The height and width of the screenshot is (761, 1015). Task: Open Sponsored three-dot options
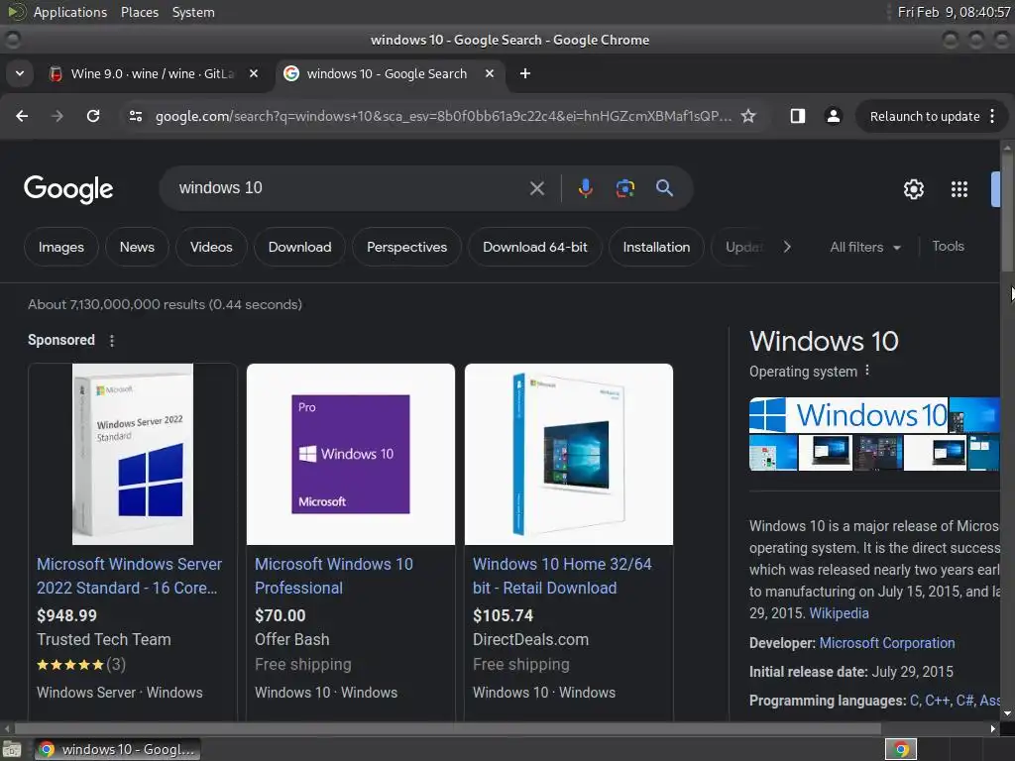[112, 341]
